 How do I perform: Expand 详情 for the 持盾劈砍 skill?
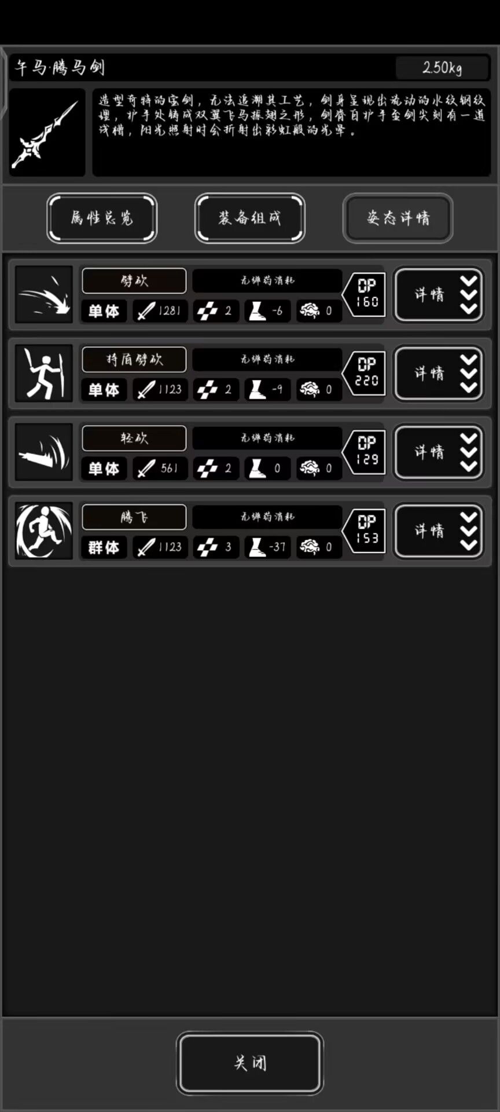point(439,373)
